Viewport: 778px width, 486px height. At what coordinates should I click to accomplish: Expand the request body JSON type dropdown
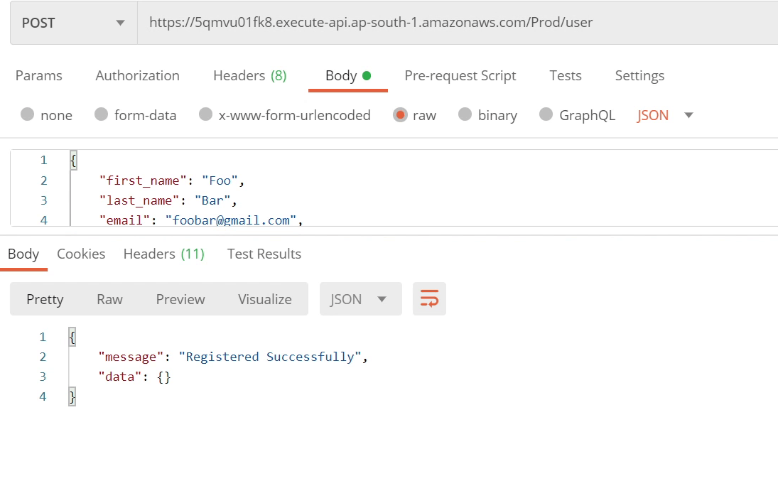tap(665, 115)
